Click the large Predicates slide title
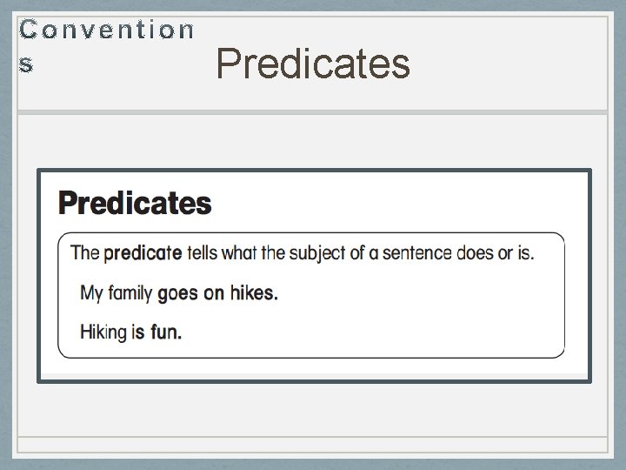The image size is (626, 470). 313,64
